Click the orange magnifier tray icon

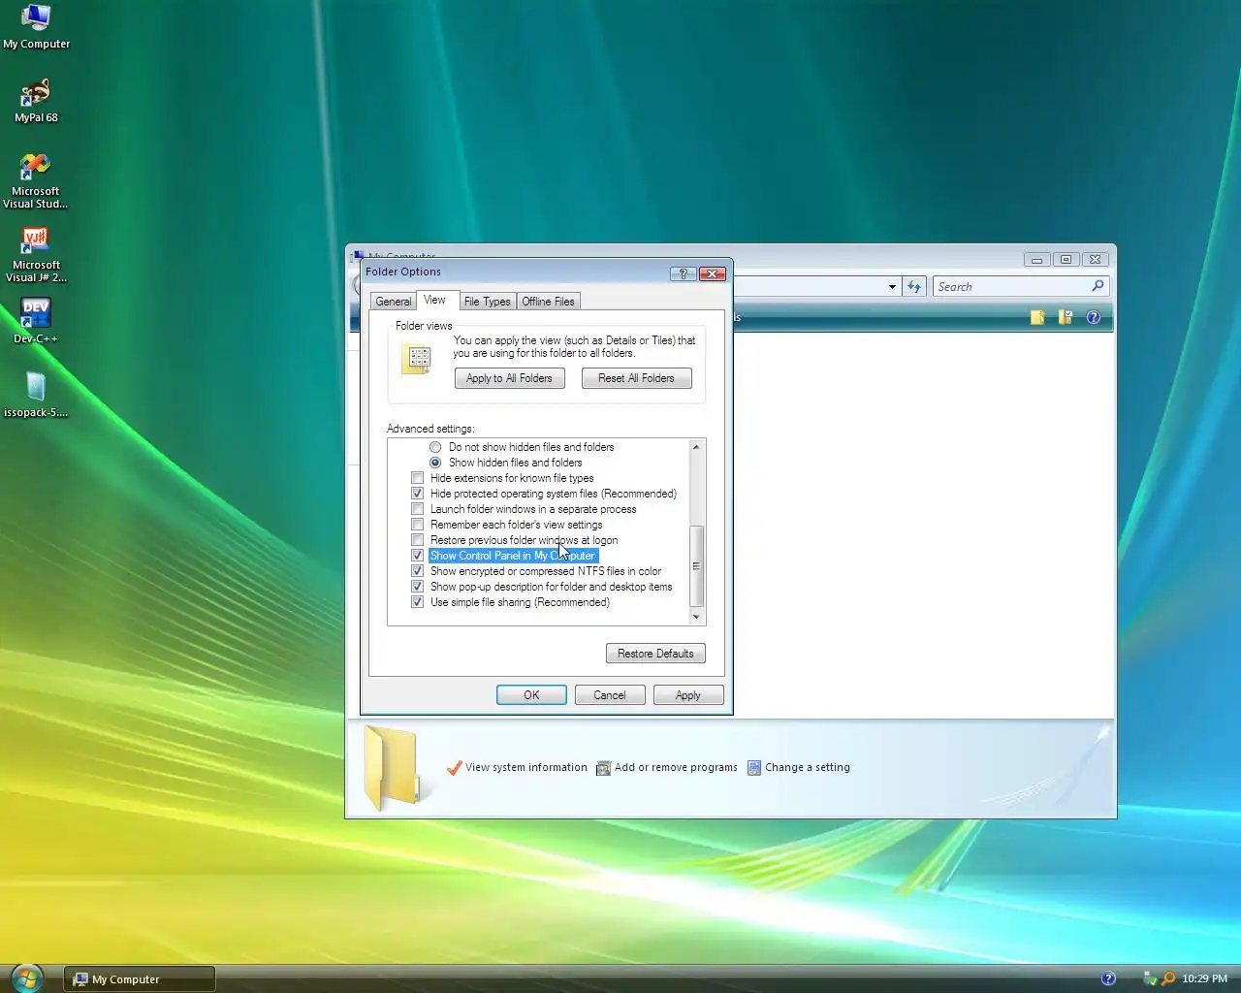coord(1168,978)
